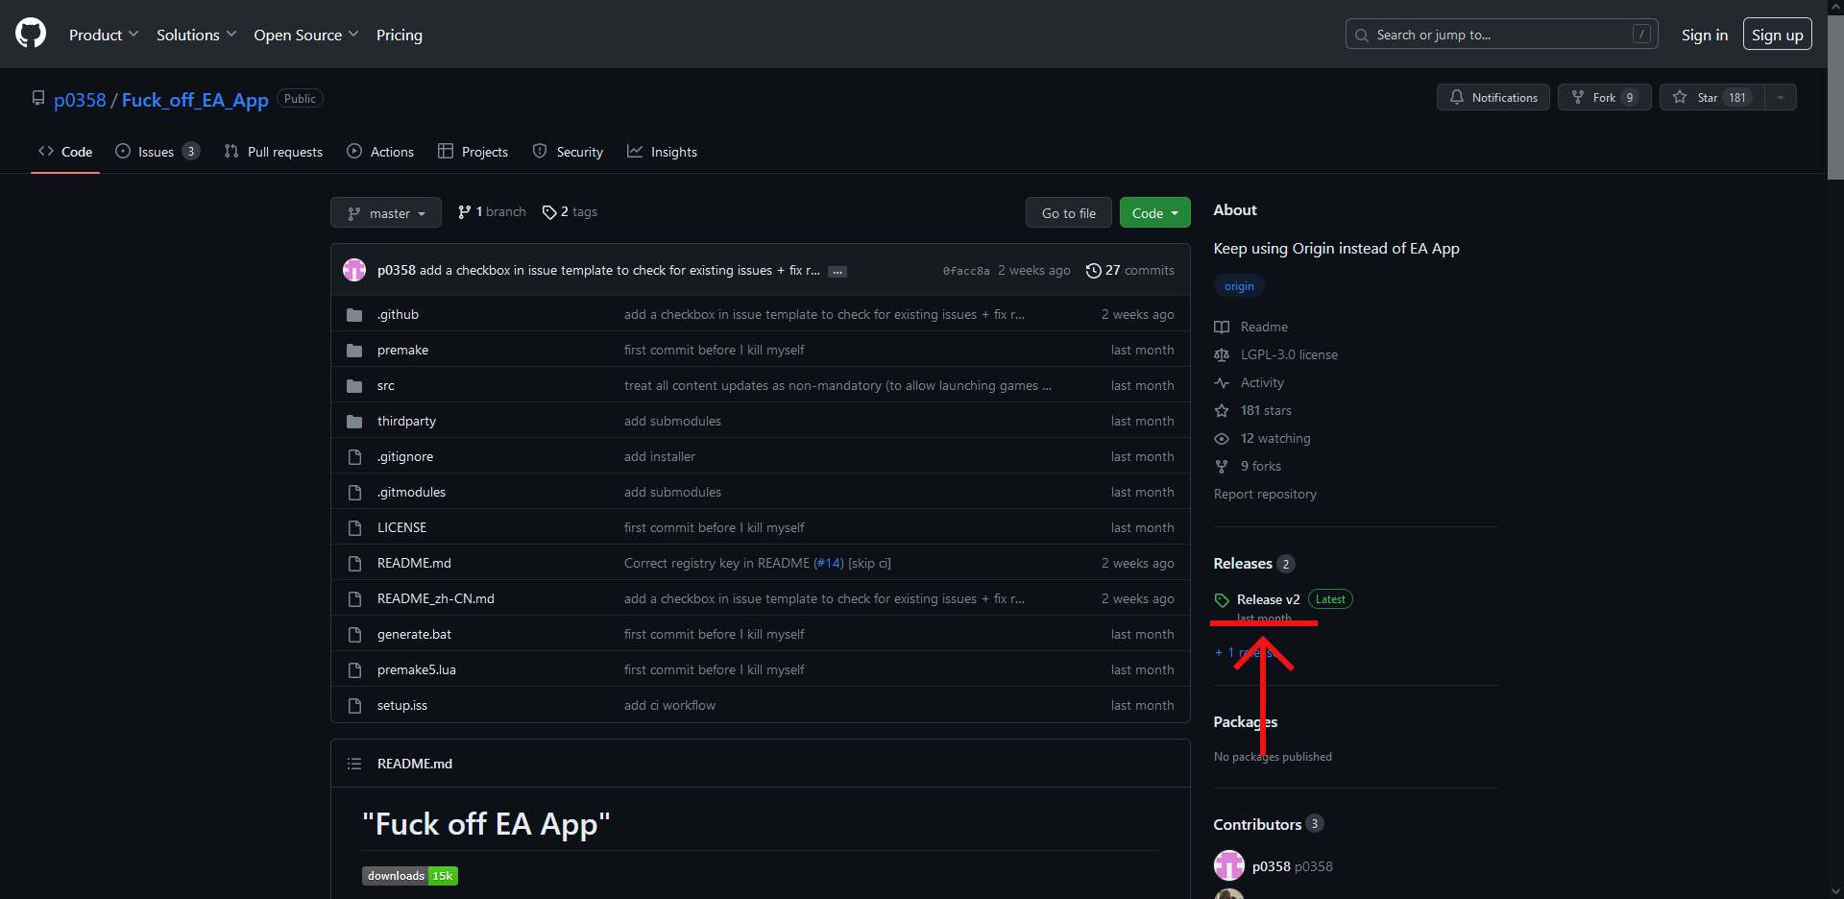View the 27 commits history
The image size is (1844, 899).
tap(1130, 271)
